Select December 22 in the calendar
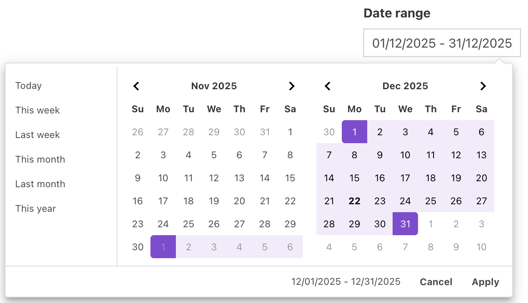Image resolution: width=528 pixels, height=303 pixels. coord(355,201)
